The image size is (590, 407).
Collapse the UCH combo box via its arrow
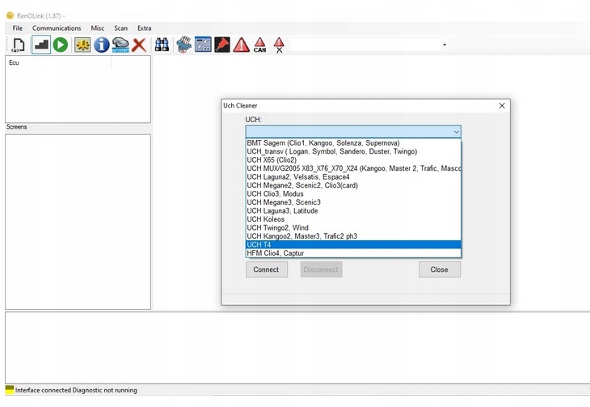click(456, 132)
